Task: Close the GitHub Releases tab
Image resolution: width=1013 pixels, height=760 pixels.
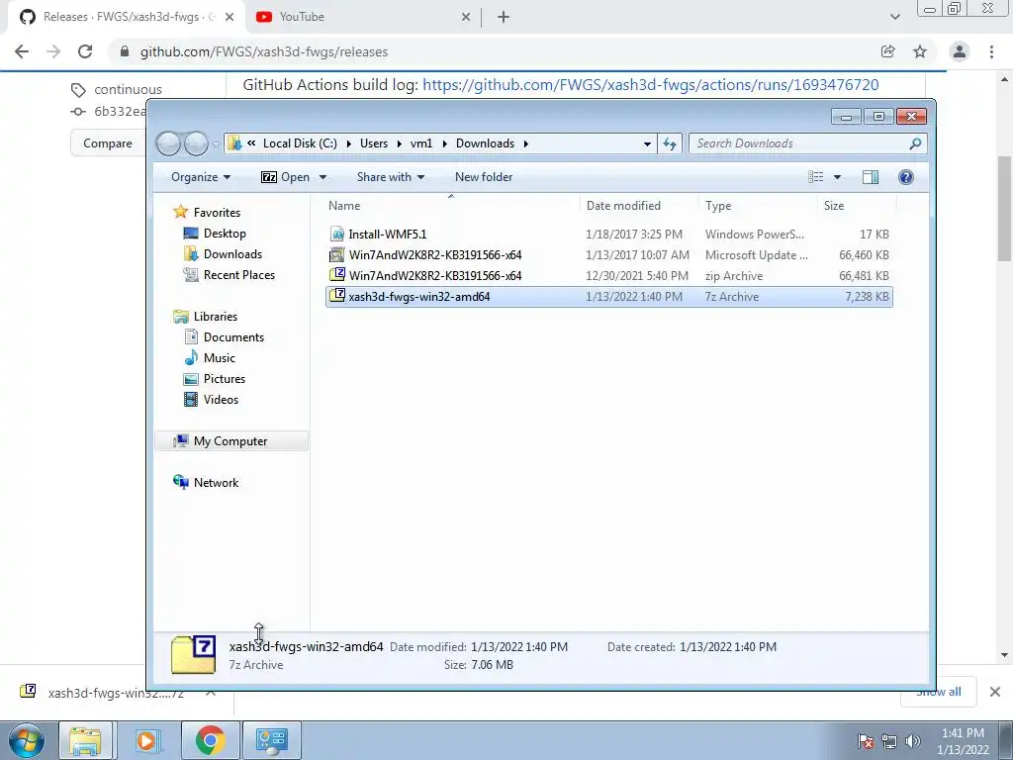Action: click(x=230, y=17)
